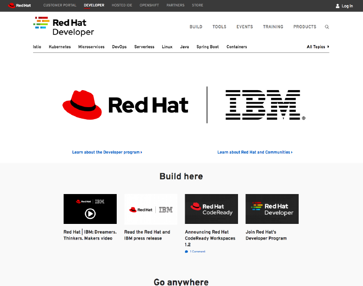Viewport: 363px width, 286px height.
Task: Open the Red Hat Developer program thumbnail
Action: [x=272, y=209]
